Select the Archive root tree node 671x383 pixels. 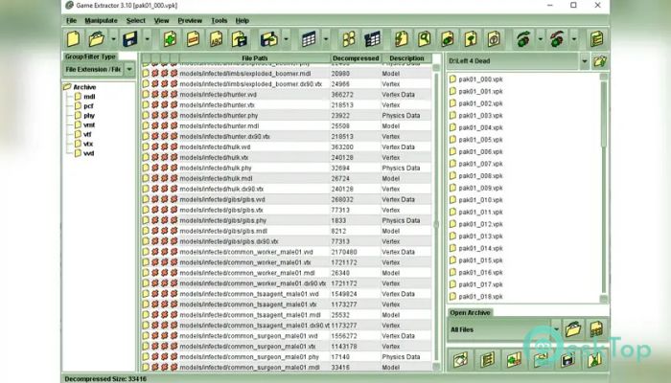pos(84,87)
